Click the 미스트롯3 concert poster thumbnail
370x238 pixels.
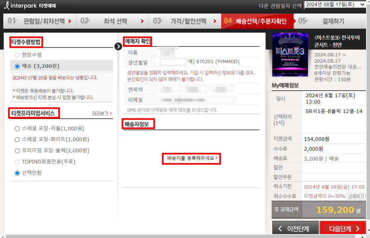click(290, 55)
